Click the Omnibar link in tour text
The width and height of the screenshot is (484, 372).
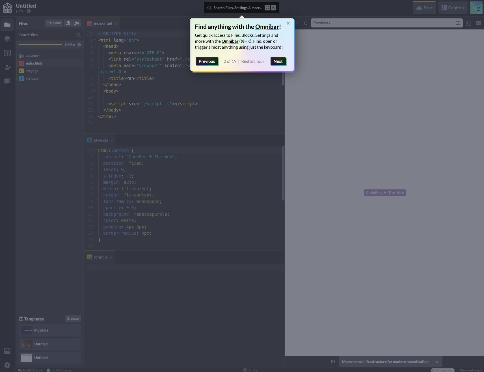click(230, 41)
